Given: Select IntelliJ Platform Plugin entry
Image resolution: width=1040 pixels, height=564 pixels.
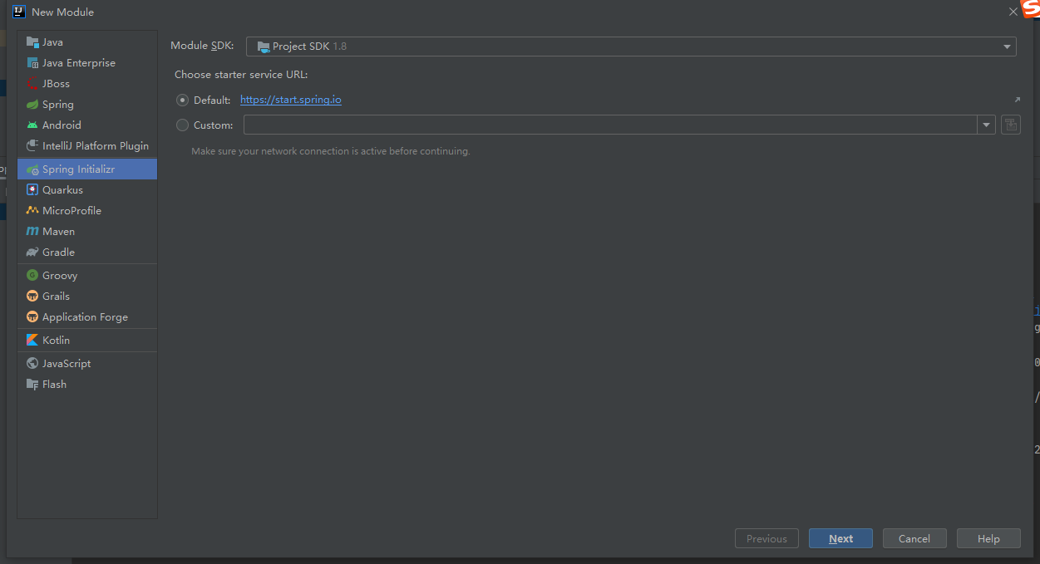Looking at the screenshot, I should (x=87, y=146).
